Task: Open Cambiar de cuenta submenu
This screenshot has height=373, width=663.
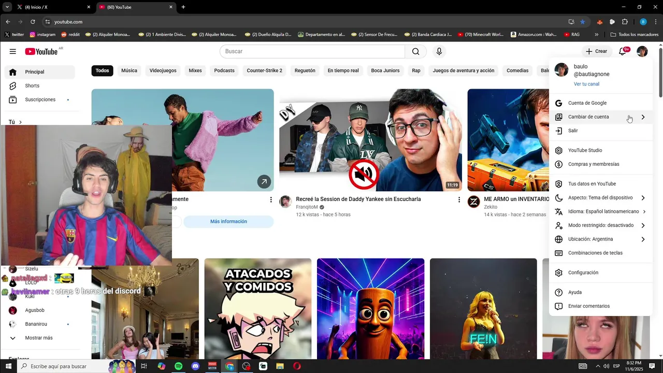Action: (x=600, y=117)
